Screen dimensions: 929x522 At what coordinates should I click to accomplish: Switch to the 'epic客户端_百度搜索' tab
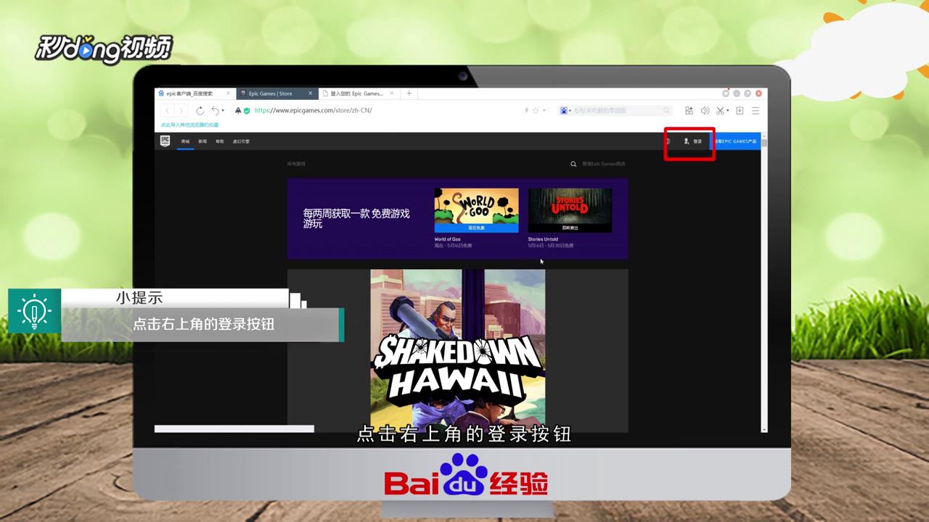pyautogui.click(x=195, y=94)
